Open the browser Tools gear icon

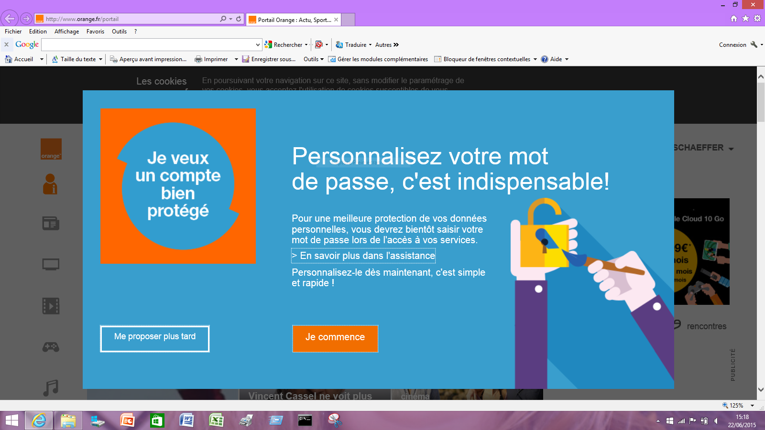[757, 19]
